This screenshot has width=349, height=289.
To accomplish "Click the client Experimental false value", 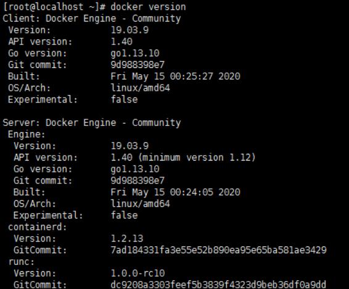I will (x=124, y=99).
